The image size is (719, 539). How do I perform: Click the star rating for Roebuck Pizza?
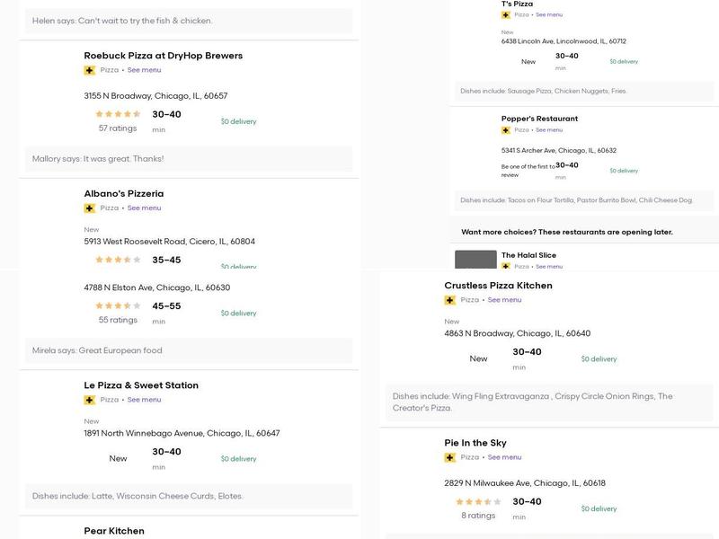[119, 114]
